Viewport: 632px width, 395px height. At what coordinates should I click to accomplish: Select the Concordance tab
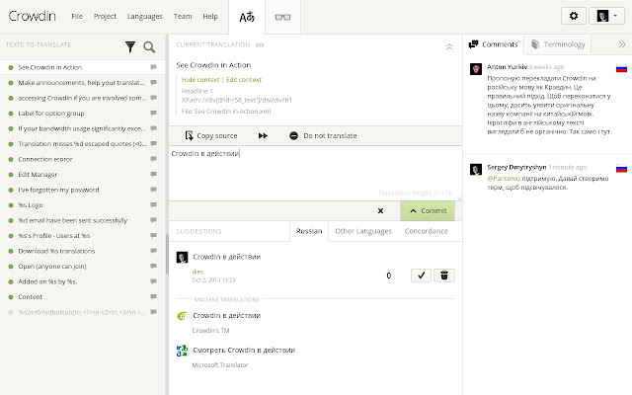pyautogui.click(x=427, y=231)
